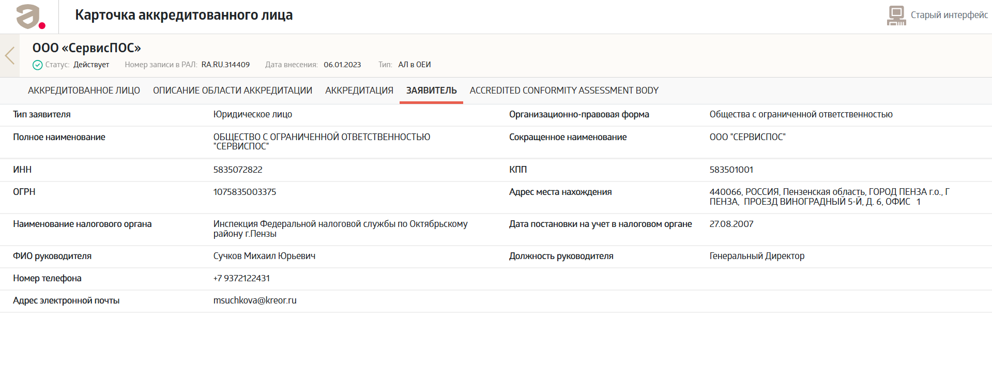Click the INN value 5835072822
Viewport: 992px width, 379px height.
[x=238, y=170]
